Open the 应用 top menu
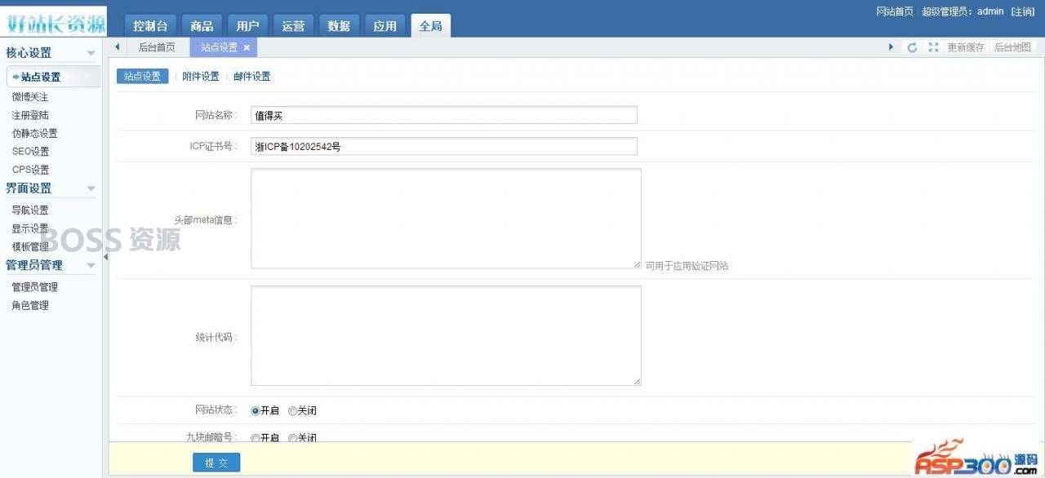1045x478 pixels. point(385,26)
